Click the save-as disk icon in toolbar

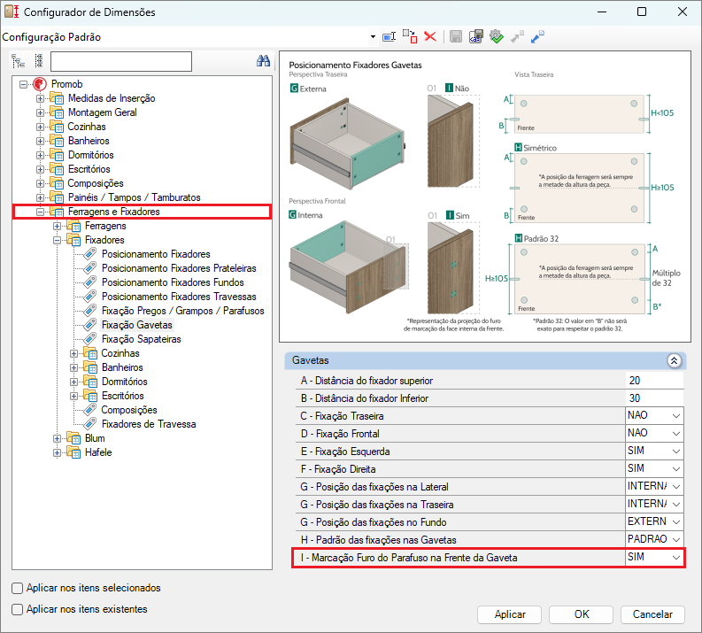click(x=476, y=36)
